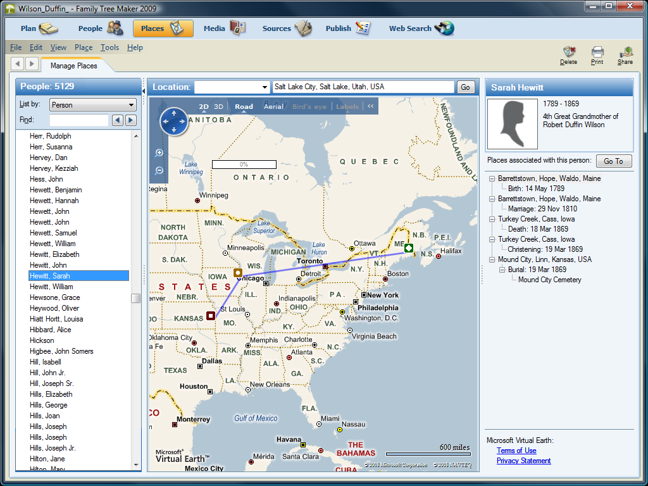This screenshot has width=648, height=486.
Task: Select Death: 18 Mar 1869 entry
Action: 538,229
